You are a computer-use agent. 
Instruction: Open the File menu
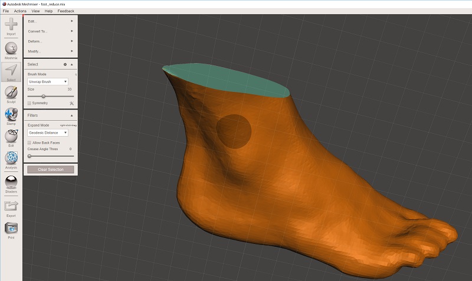(6, 11)
